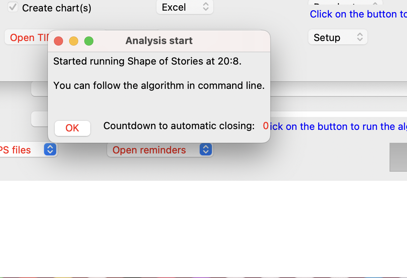The width and height of the screenshot is (407, 278).
Task: Click the green zoom button on the dialog
Action: pos(89,41)
